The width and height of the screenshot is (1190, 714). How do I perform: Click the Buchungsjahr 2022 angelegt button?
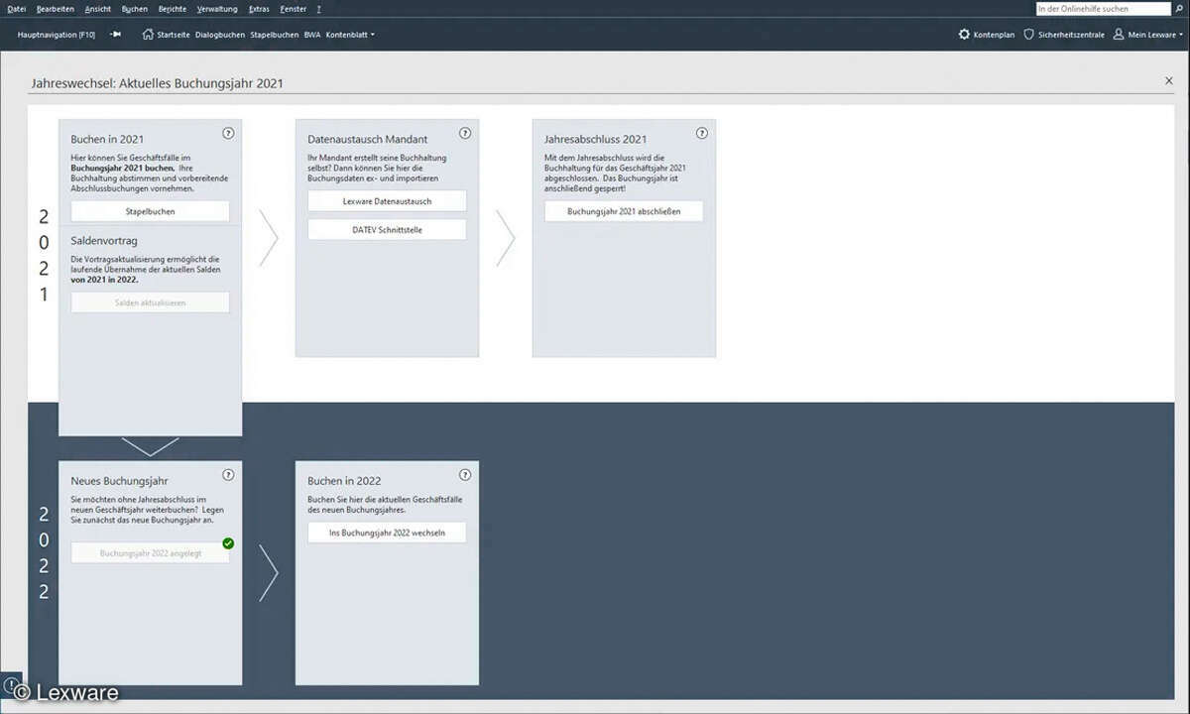[150, 553]
